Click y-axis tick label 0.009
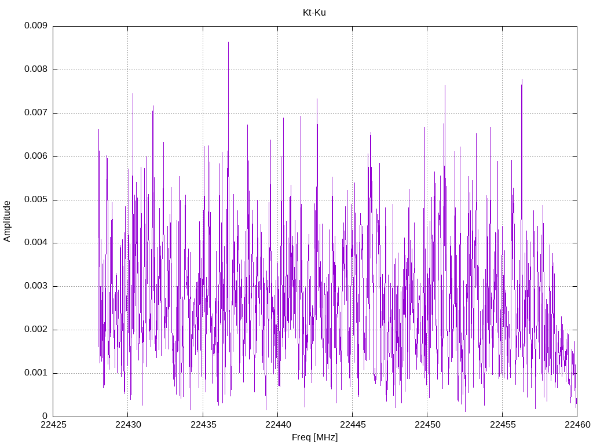The image size is (593, 445). pyautogui.click(x=36, y=25)
